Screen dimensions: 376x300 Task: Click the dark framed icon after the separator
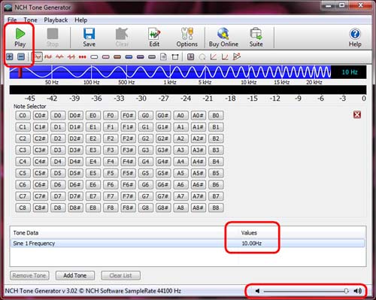point(190,57)
